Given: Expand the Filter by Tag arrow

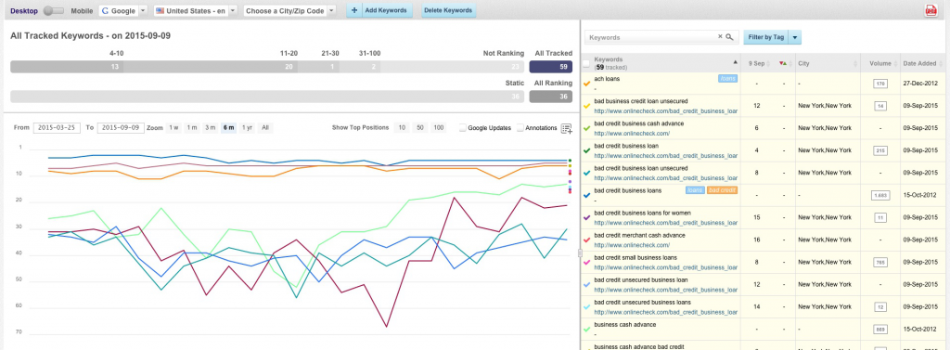Looking at the screenshot, I should (x=795, y=37).
